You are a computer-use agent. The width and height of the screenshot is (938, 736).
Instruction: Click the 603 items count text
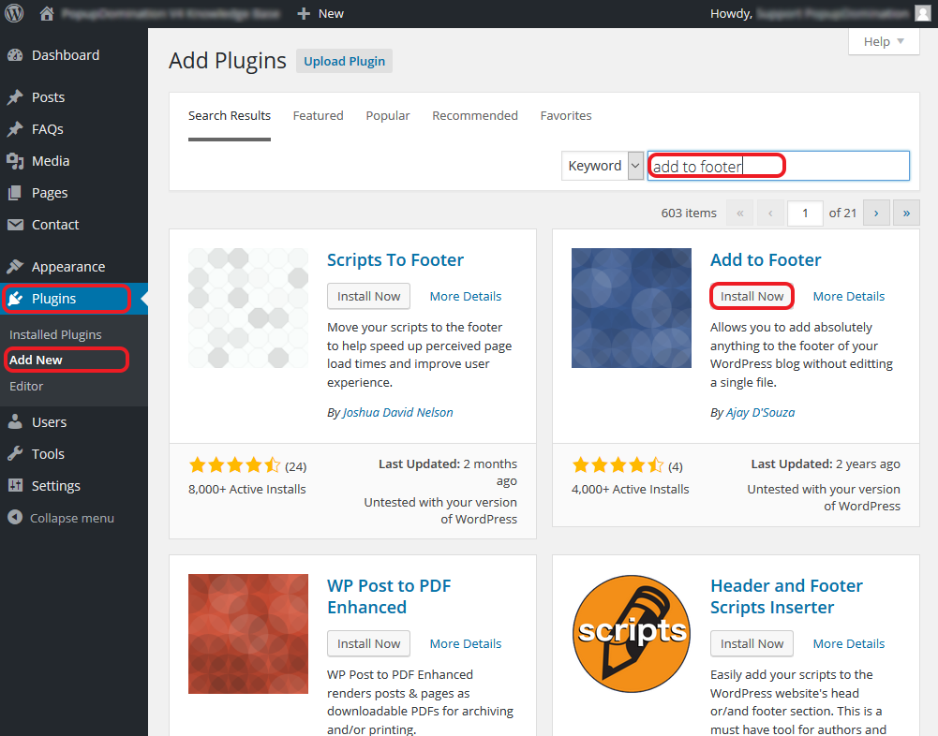tap(689, 213)
